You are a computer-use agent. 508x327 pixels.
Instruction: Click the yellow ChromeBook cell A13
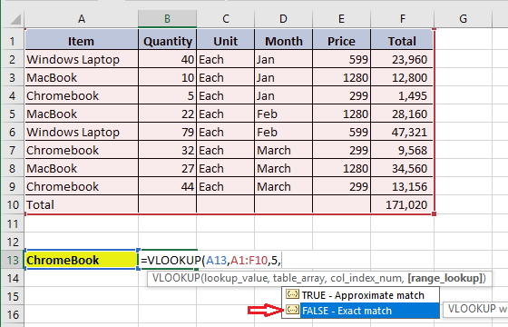[82, 260]
